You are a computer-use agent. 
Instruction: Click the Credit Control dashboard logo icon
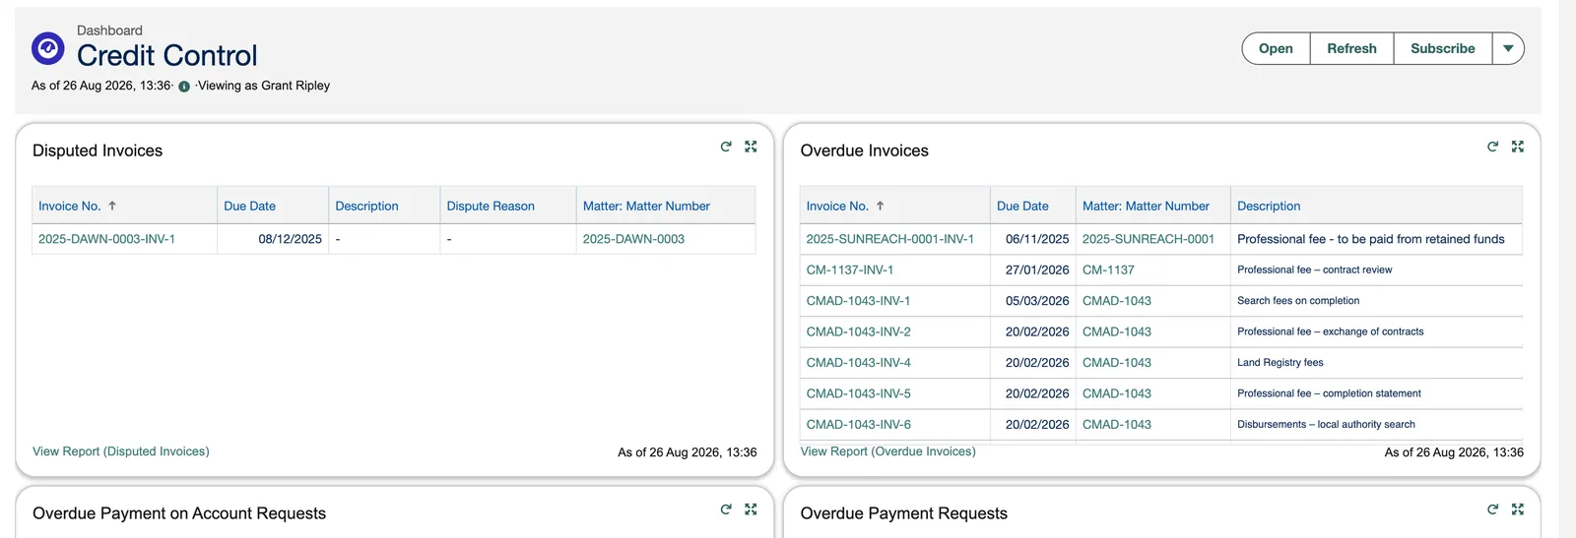pos(47,47)
